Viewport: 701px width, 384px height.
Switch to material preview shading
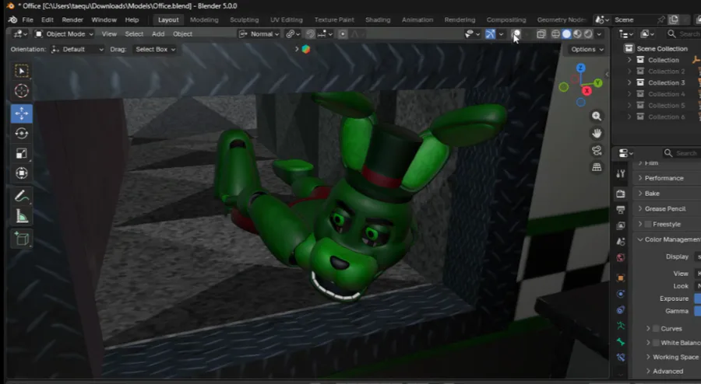point(577,34)
